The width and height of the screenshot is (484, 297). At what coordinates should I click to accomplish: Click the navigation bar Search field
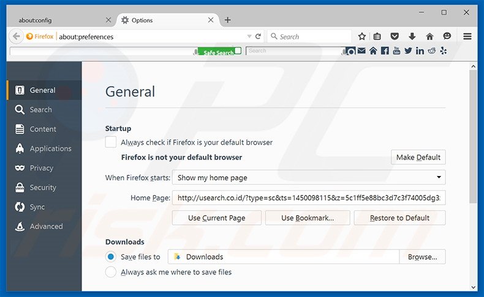(x=309, y=37)
